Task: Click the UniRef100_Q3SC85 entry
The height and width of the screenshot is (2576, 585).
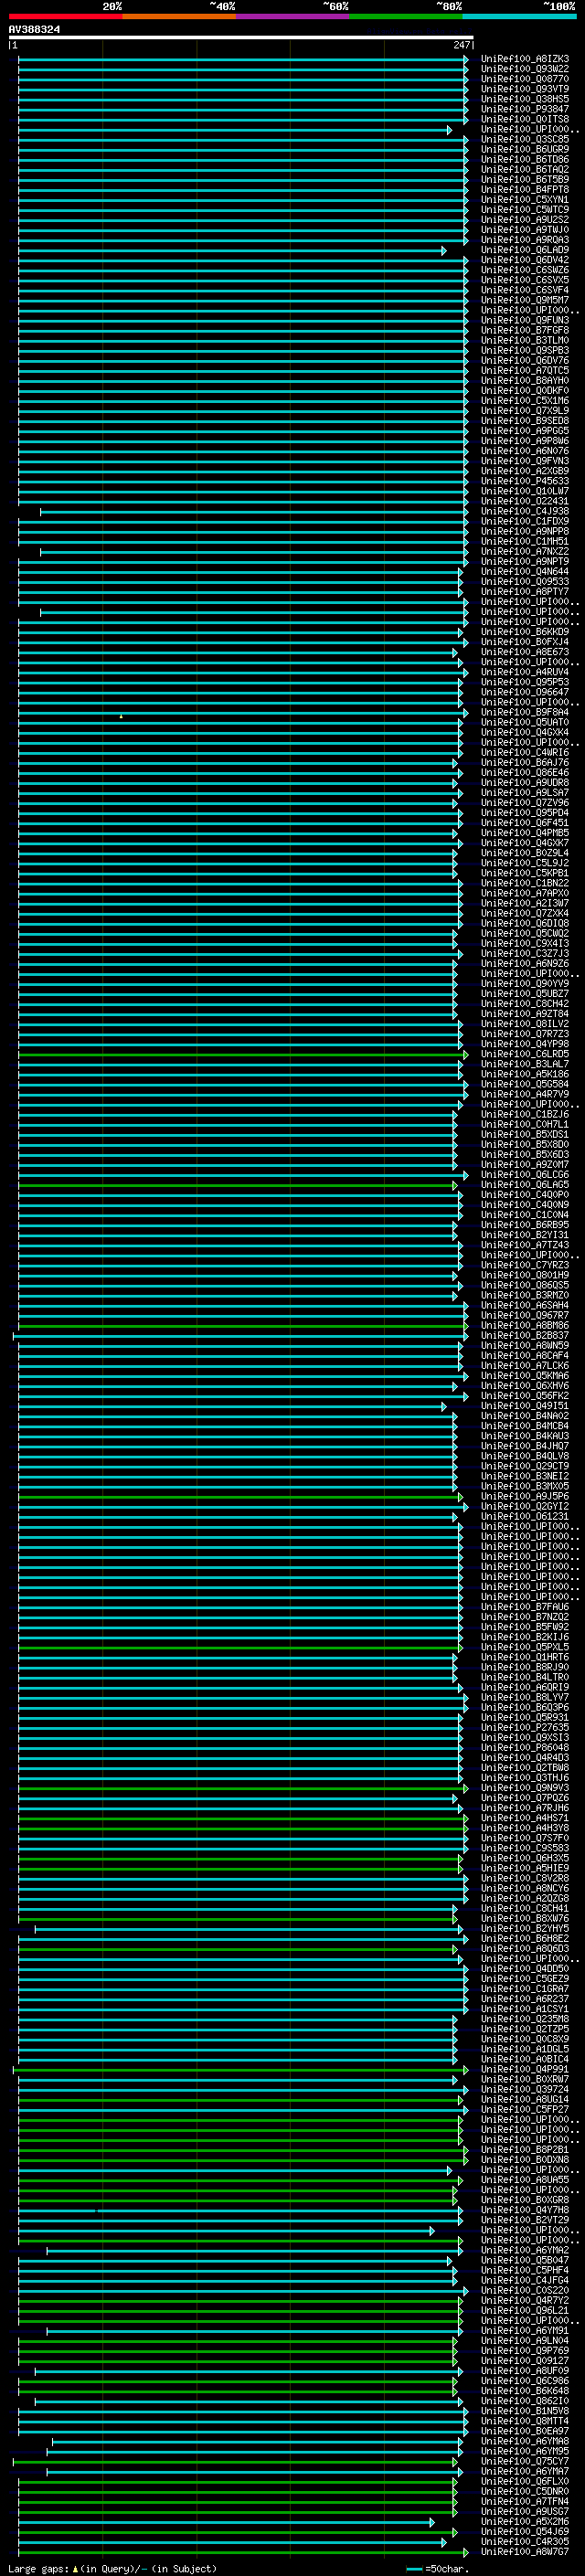Action: coord(524,139)
